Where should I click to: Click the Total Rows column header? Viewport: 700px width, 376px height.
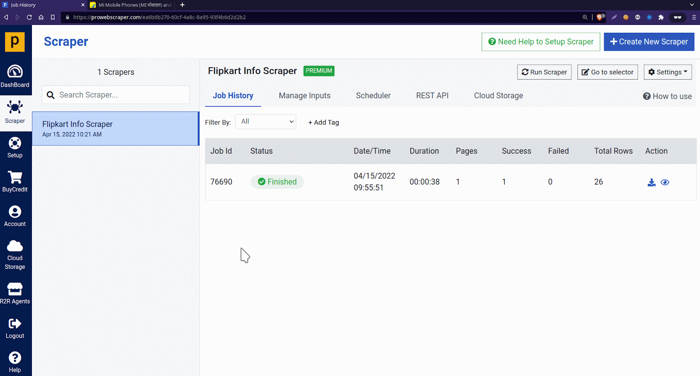(x=613, y=151)
